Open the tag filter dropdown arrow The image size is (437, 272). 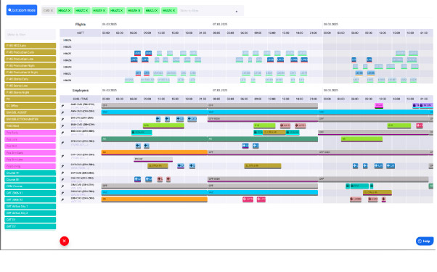(x=237, y=12)
